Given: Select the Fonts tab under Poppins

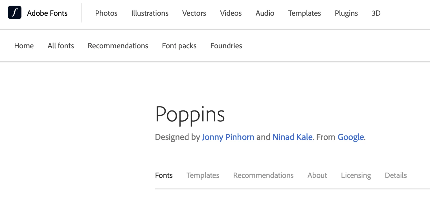Looking at the screenshot, I should pyautogui.click(x=164, y=175).
